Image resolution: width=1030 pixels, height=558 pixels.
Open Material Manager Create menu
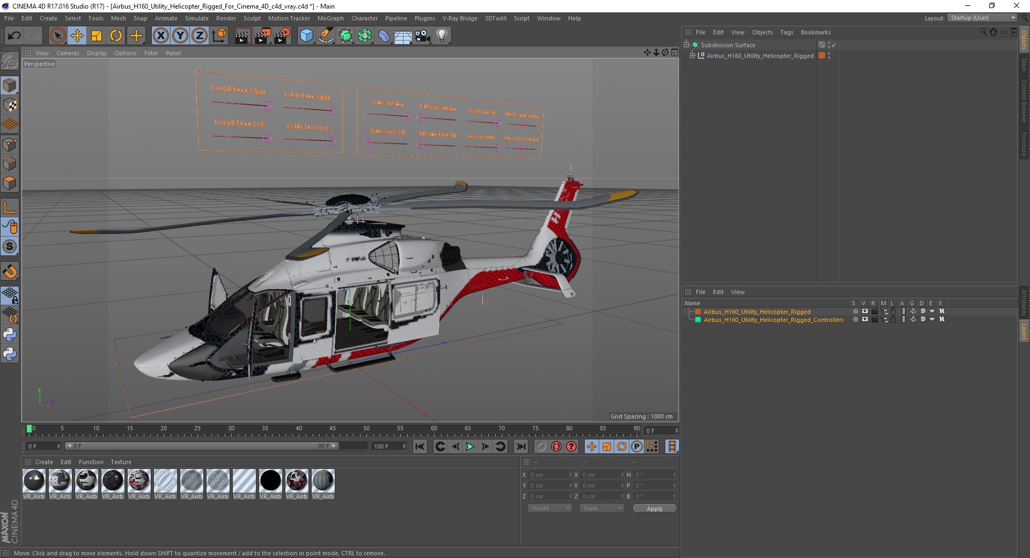[44, 462]
